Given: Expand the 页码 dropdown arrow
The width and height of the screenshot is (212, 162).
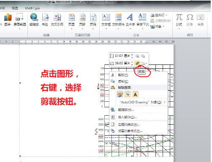Looking at the screenshot, I should (x=93, y=29).
